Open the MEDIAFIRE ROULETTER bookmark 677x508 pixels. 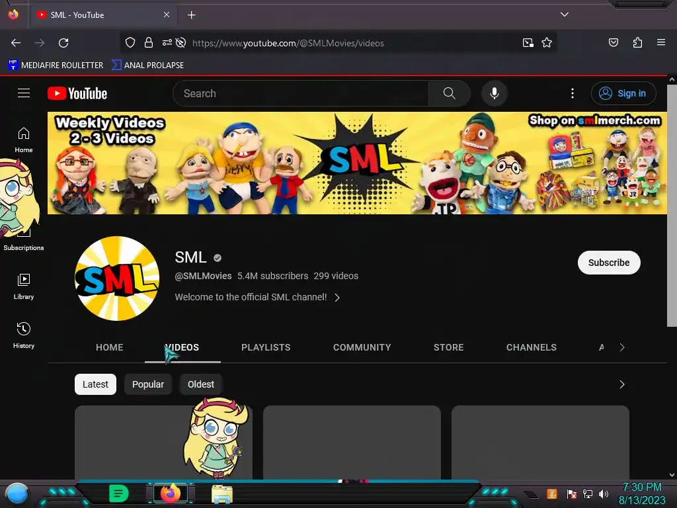[56, 65]
